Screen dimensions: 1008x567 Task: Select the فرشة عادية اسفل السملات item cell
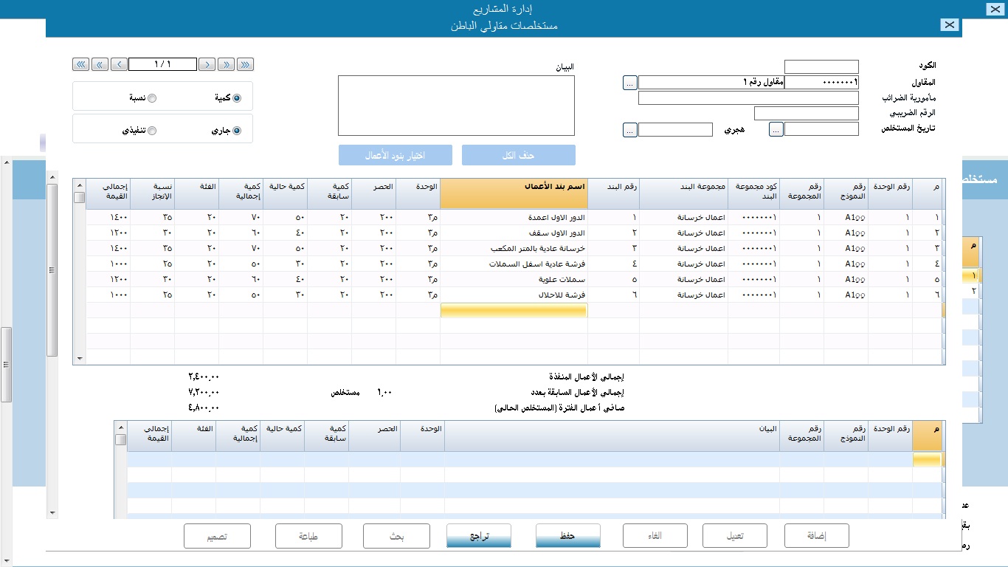coord(514,264)
